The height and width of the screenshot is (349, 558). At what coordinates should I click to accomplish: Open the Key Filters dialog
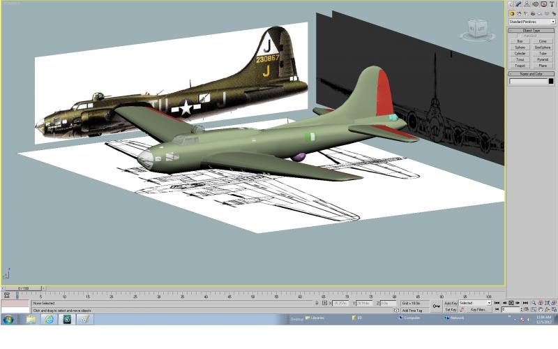coord(478,309)
